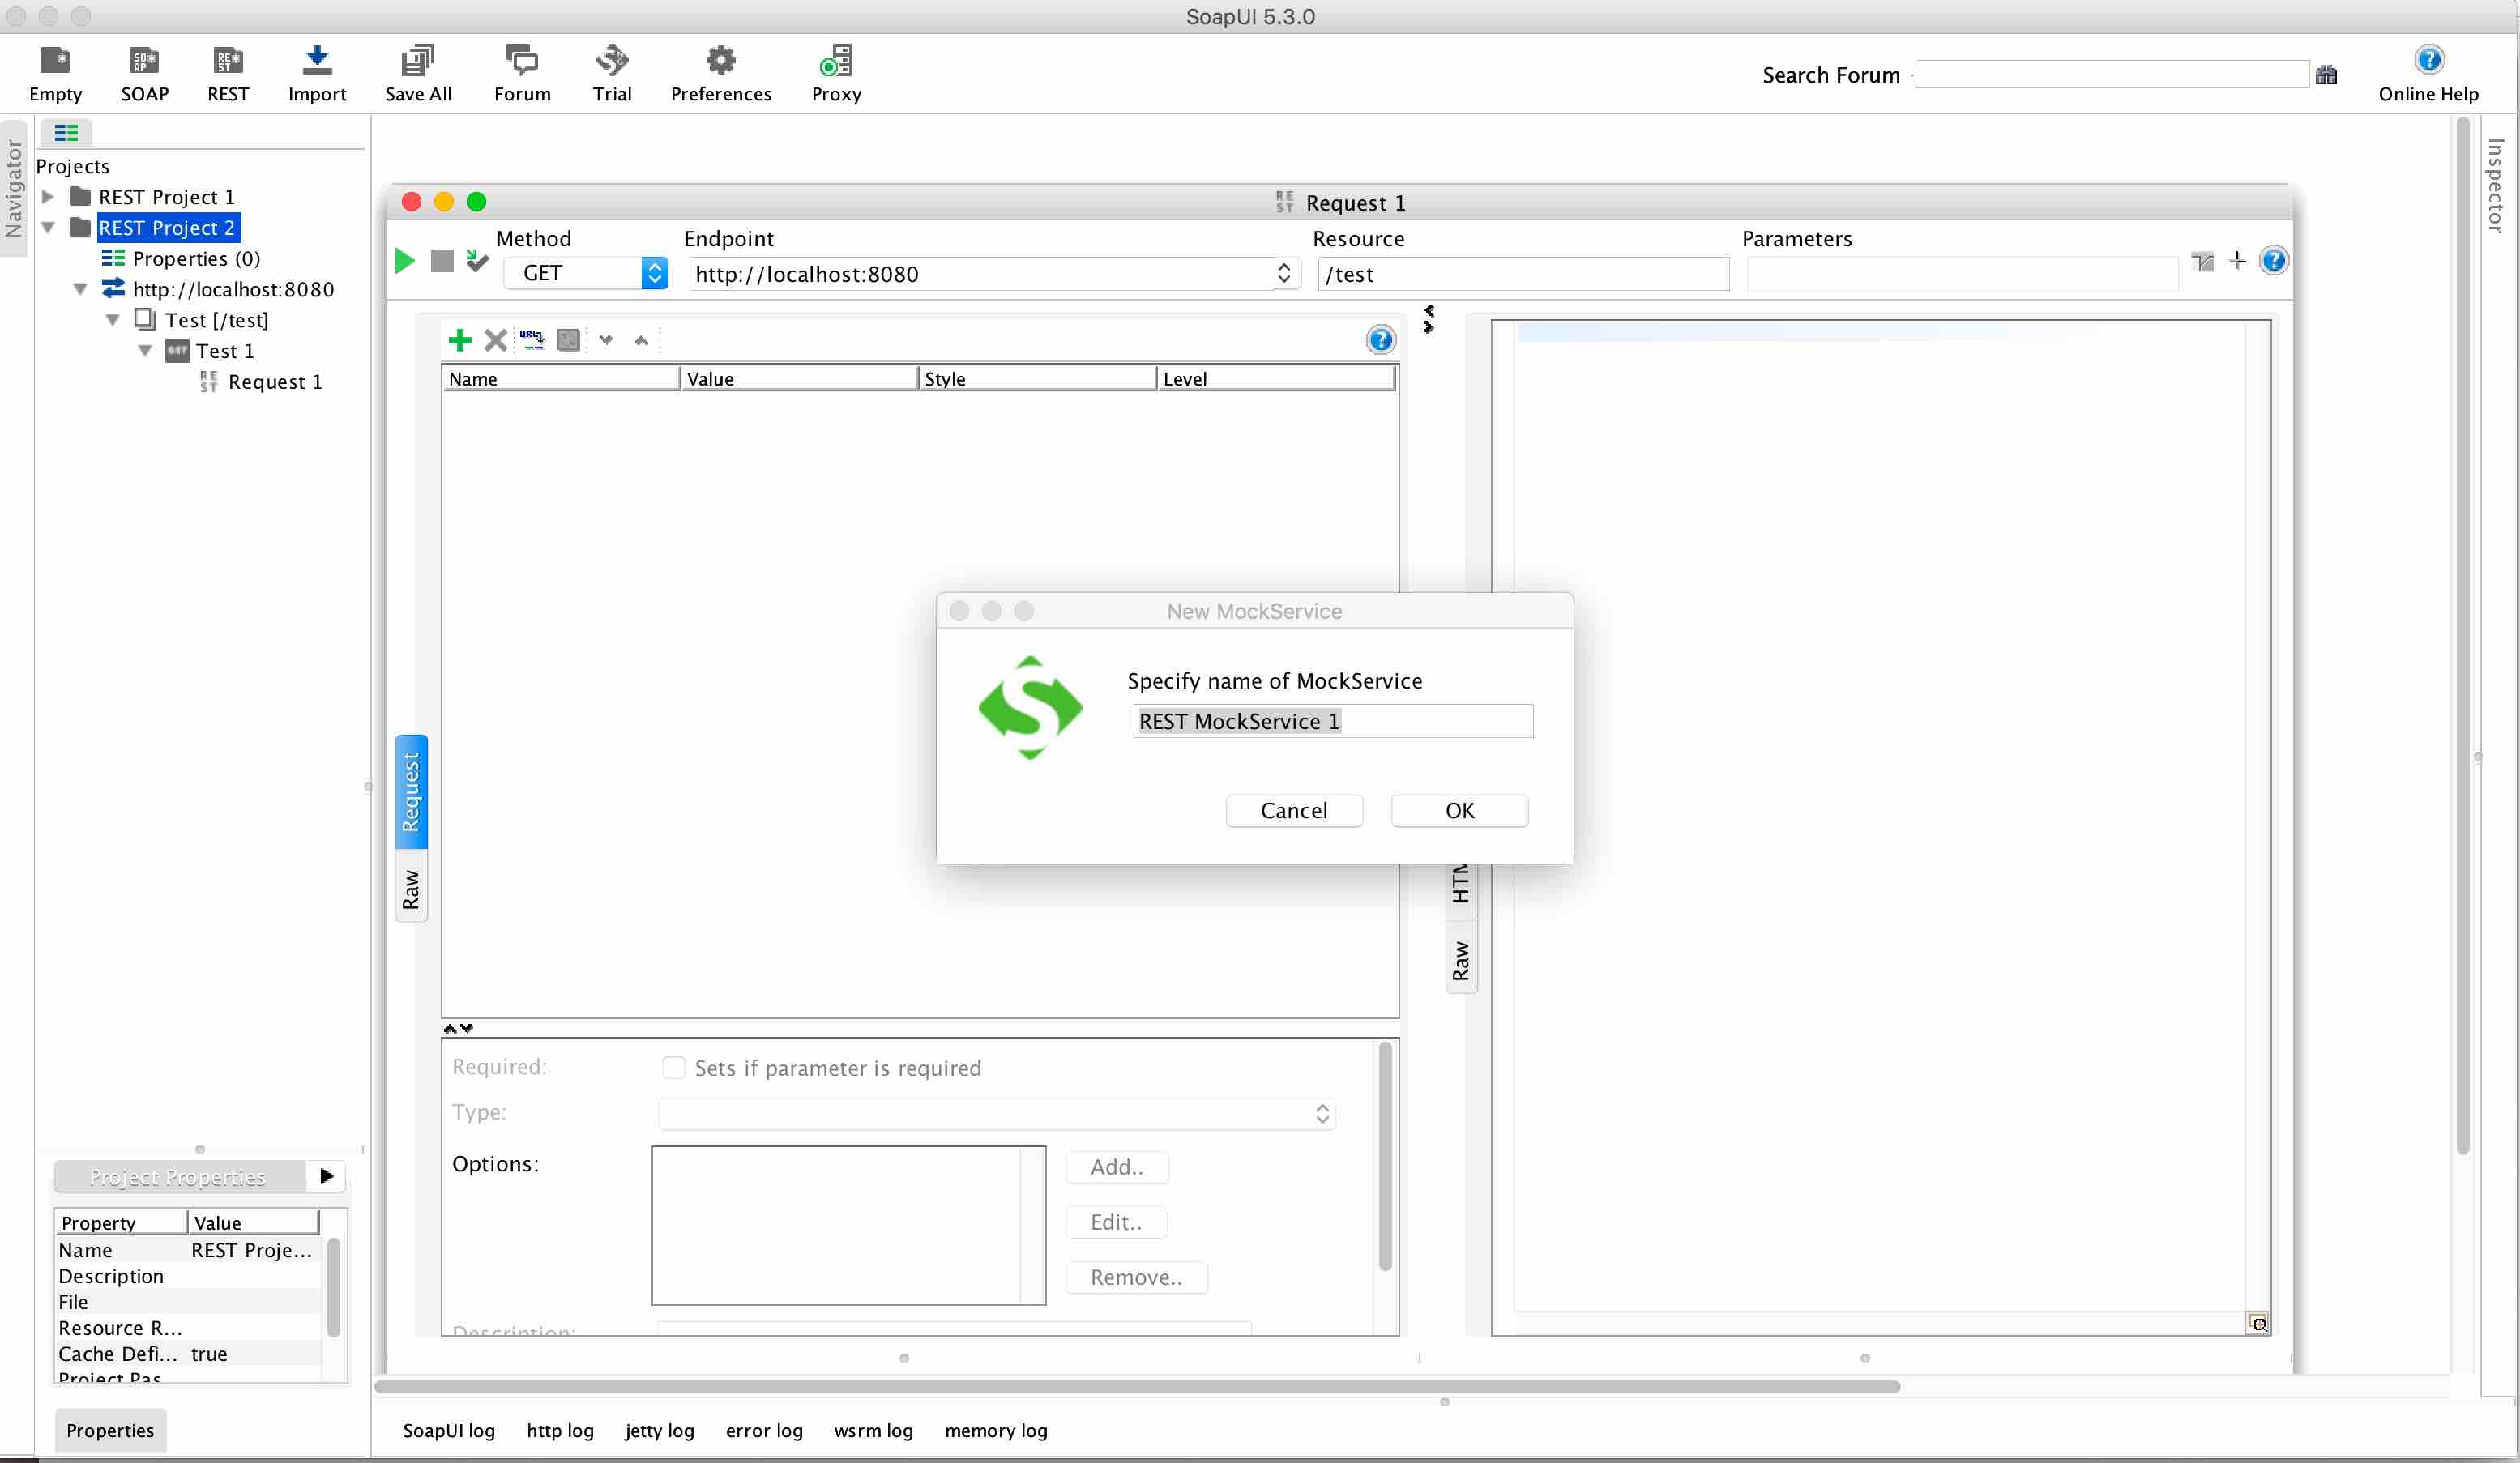This screenshot has width=2520, height=1463.
Task: Add a new parameter with green plus
Action: (460, 340)
